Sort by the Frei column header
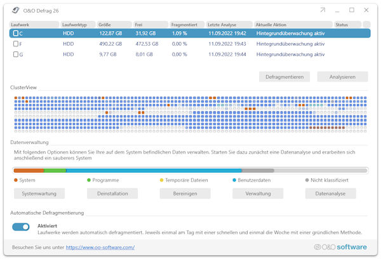This screenshot has width=381, height=259. 150,25
